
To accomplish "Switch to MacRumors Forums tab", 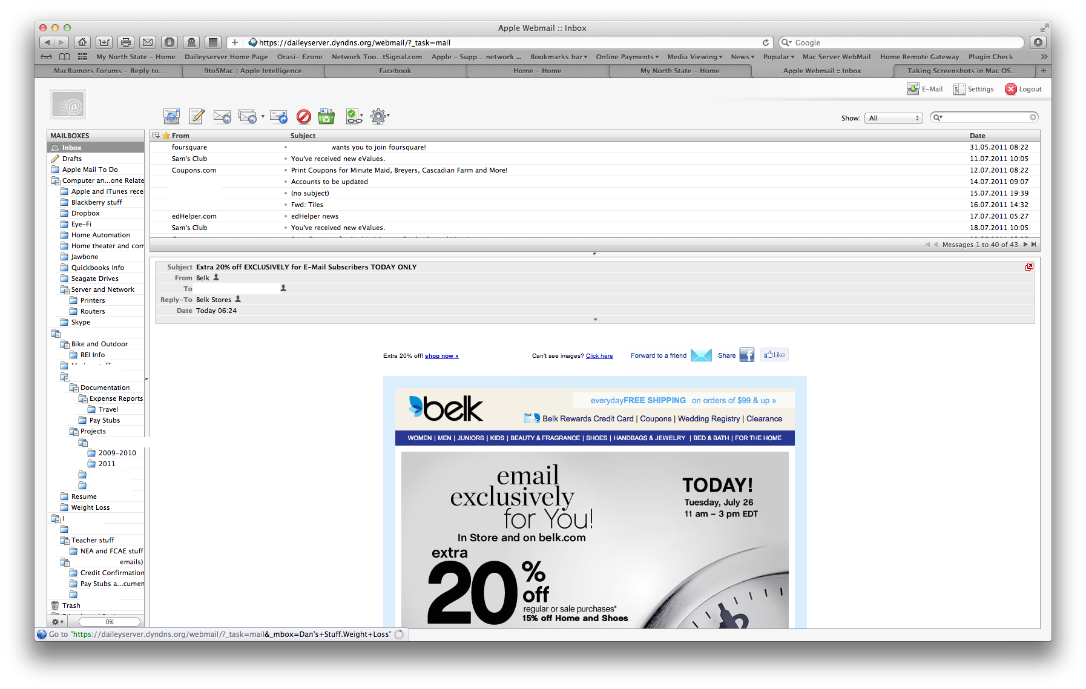I will click(109, 71).
